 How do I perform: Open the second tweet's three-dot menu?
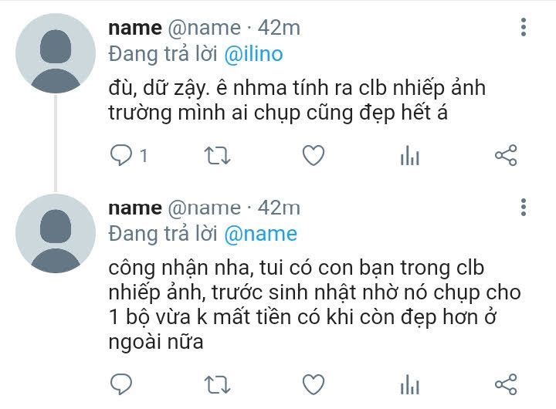pos(524,207)
